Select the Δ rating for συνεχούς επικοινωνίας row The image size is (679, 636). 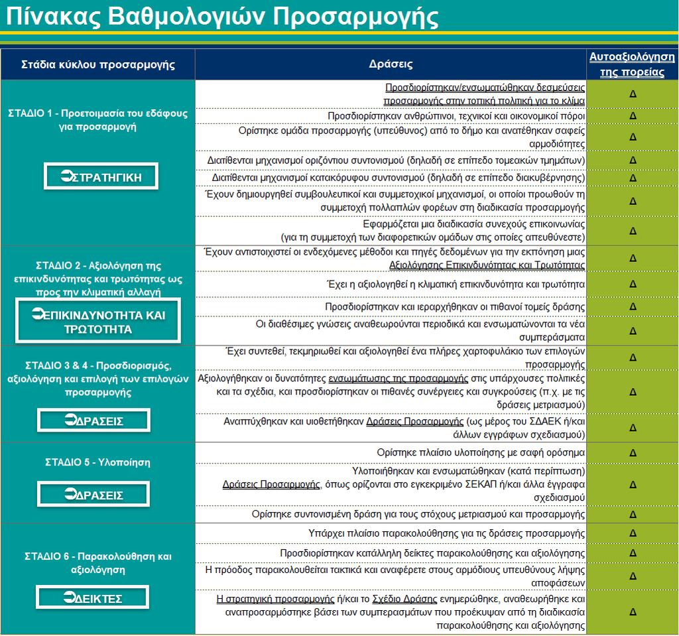tap(633, 231)
